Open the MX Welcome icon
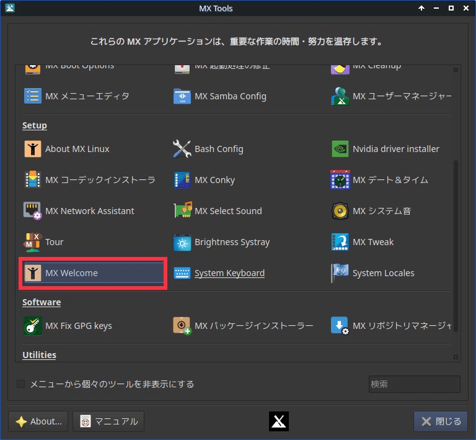This screenshot has width=476, height=440. (32, 273)
